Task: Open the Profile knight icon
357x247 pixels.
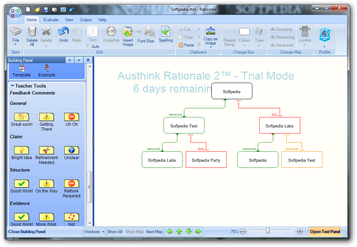Action: pos(324,34)
